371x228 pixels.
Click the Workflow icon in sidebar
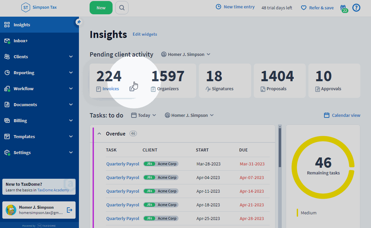point(7,89)
